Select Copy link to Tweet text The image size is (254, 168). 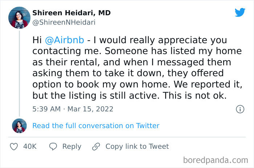pos(137,147)
